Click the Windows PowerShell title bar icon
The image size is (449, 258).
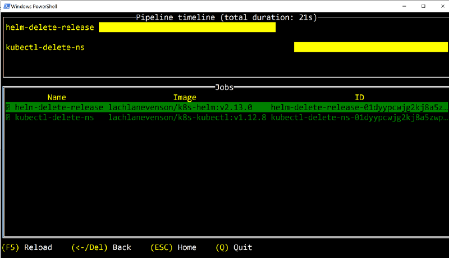point(7,6)
